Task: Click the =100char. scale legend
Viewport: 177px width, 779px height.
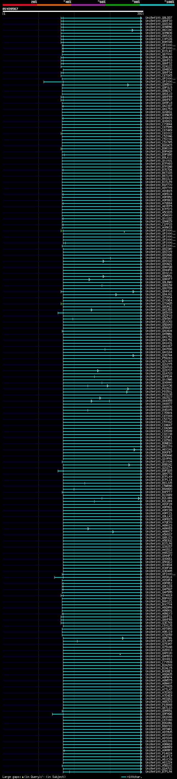Action: pyautogui.click(x=132, y=777)
